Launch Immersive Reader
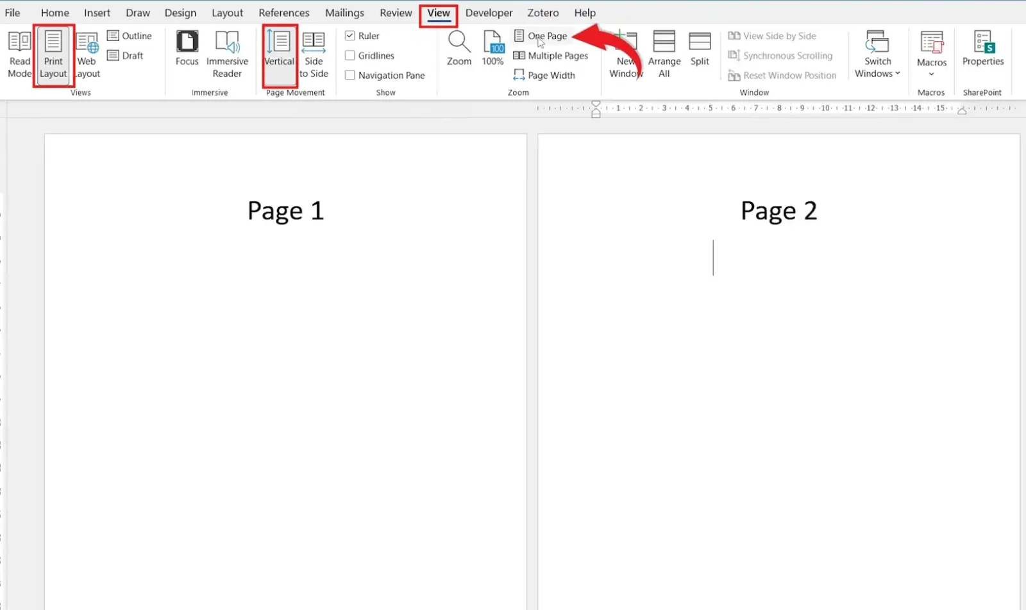 click(x=227, y=55)
